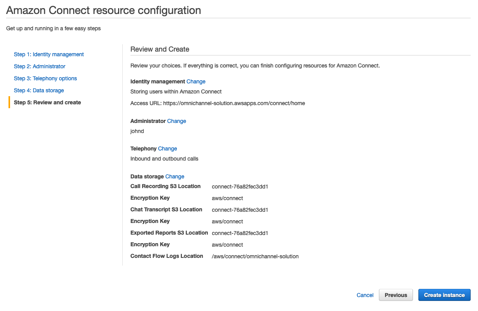Click the Cancel link
This screenshot has width=478, height=311.
[365, 295]
